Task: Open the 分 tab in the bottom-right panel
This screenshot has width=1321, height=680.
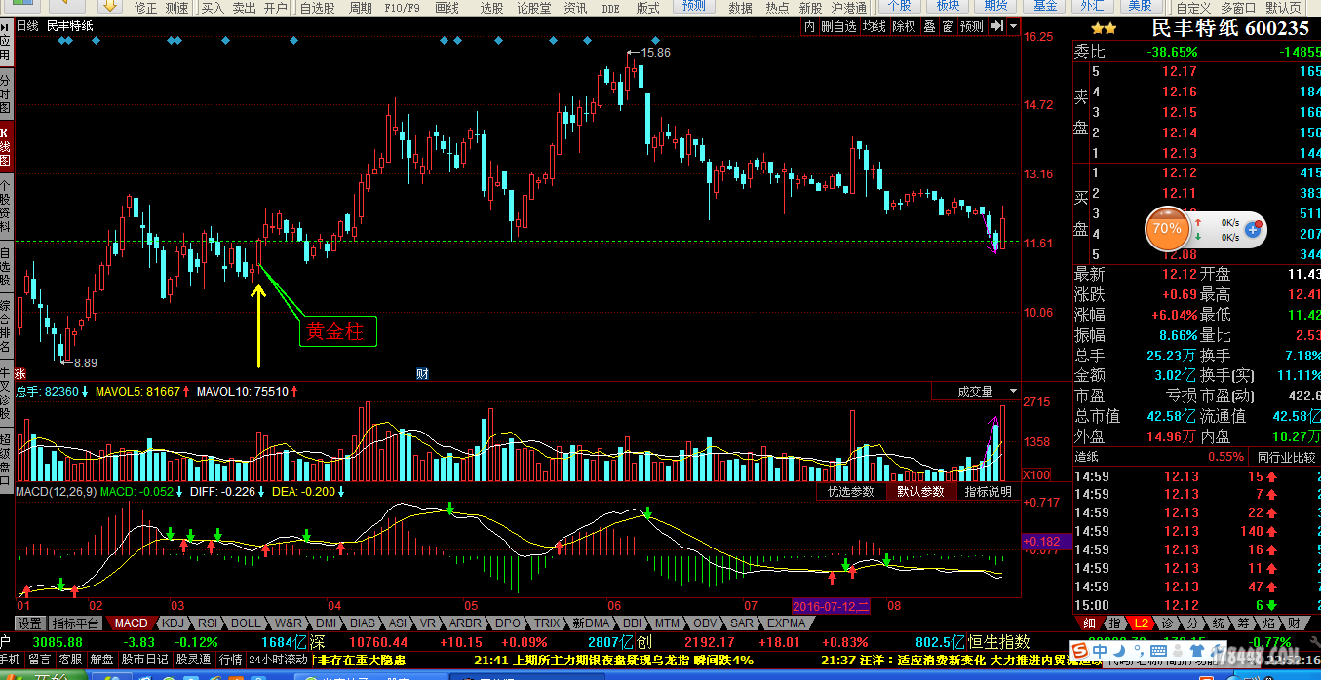Action: [1192, 623]
